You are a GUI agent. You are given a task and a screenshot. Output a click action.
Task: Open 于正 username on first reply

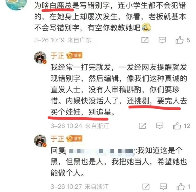tap(57, 56)
